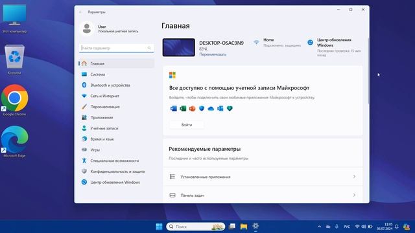Select the Google Chrome desktop shortcut
The height and width of the screenshot is (233, 415).
[14, 101]
